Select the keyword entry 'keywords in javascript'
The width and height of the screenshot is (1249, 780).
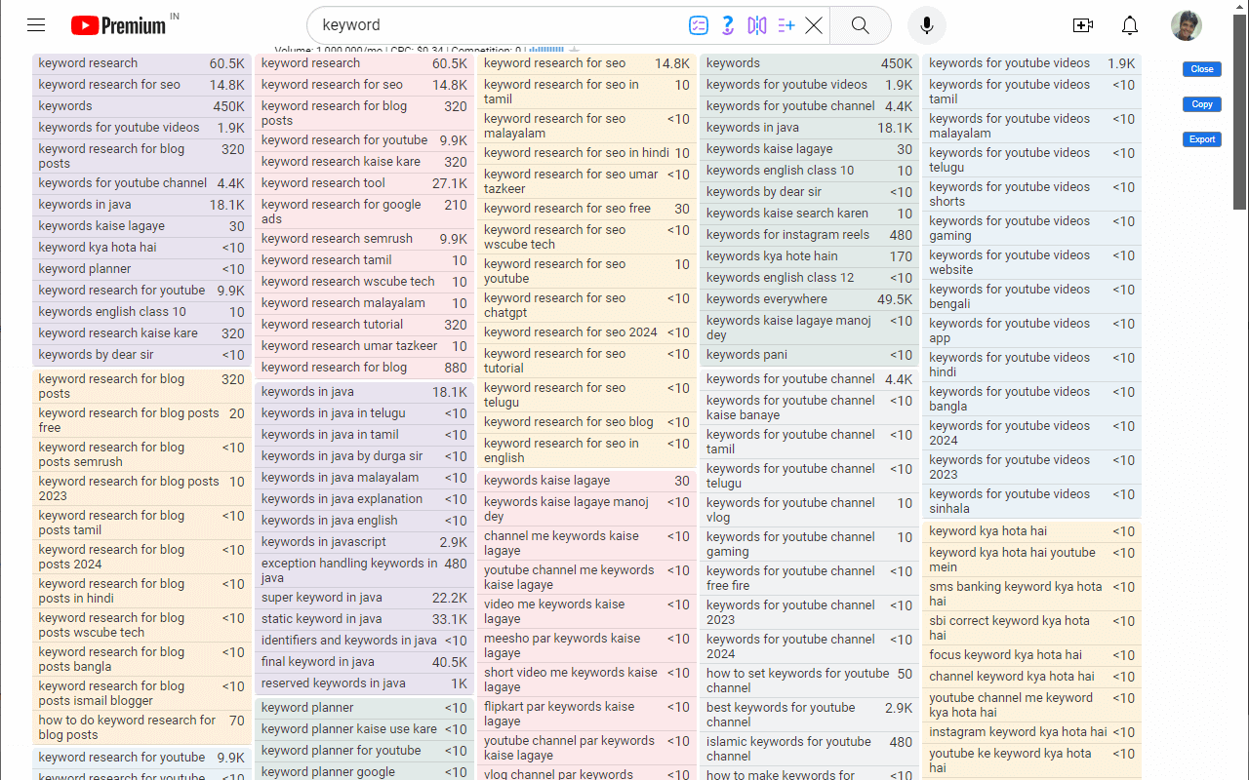tap(322, 542)
